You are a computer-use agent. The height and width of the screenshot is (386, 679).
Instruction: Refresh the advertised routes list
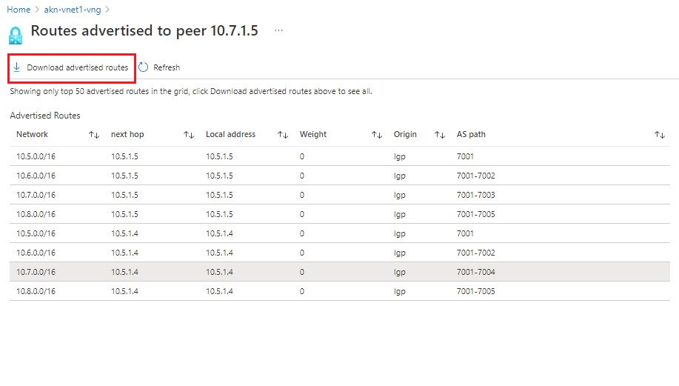(x=159, y=67)
